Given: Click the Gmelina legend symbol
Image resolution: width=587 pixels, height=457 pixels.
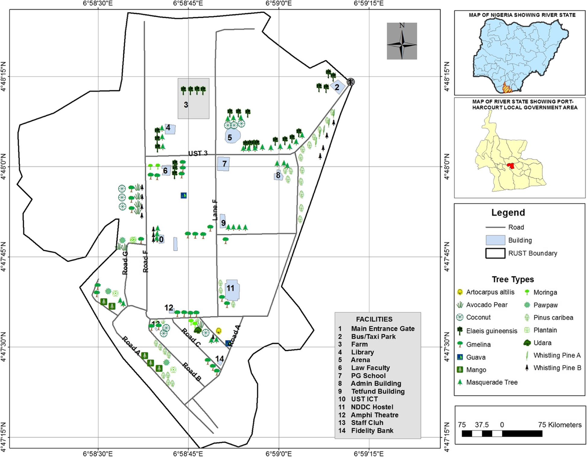Looking at the screenshot, I should [x=460, y=344].
